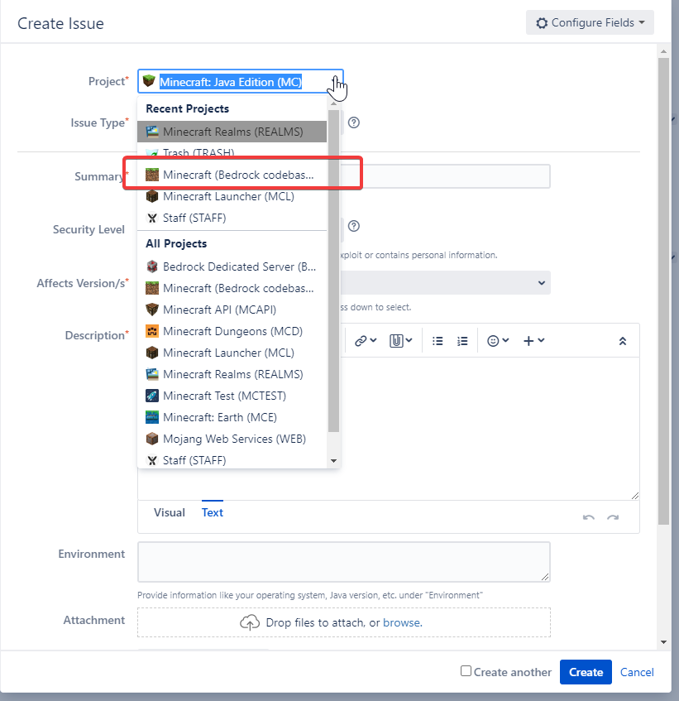Switch to the Visual editor tab

click(x=170, y=512)
